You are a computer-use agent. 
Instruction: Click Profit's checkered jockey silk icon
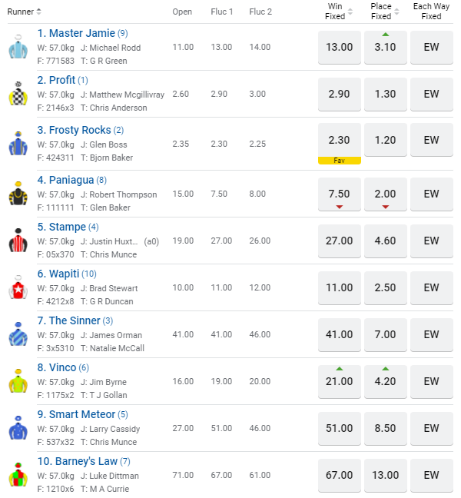18,94
